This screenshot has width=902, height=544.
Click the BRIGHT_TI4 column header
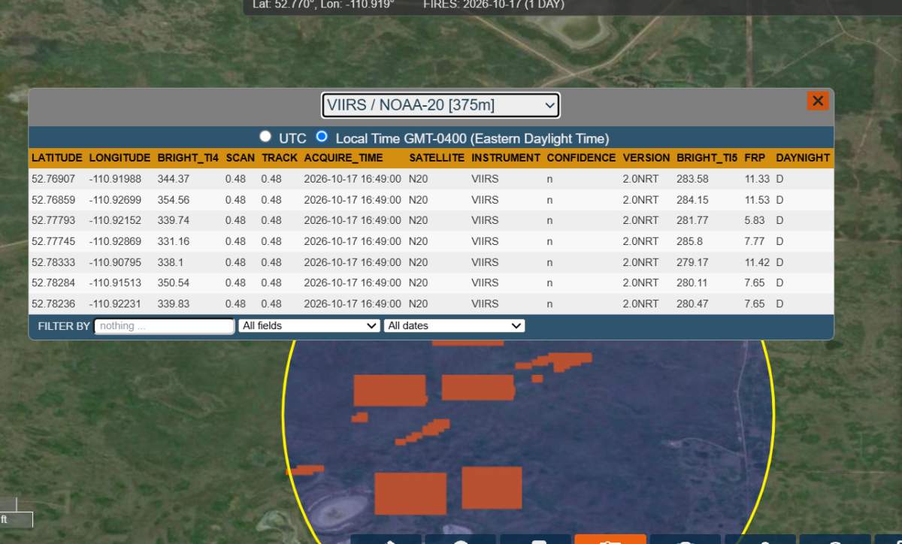coord(188,158)
